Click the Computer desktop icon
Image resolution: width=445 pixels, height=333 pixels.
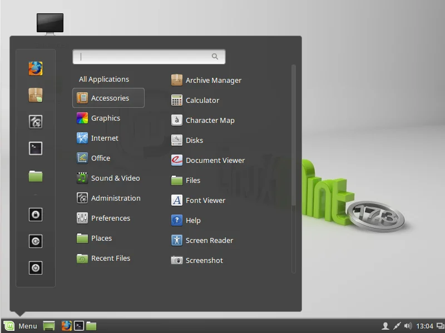50,24
